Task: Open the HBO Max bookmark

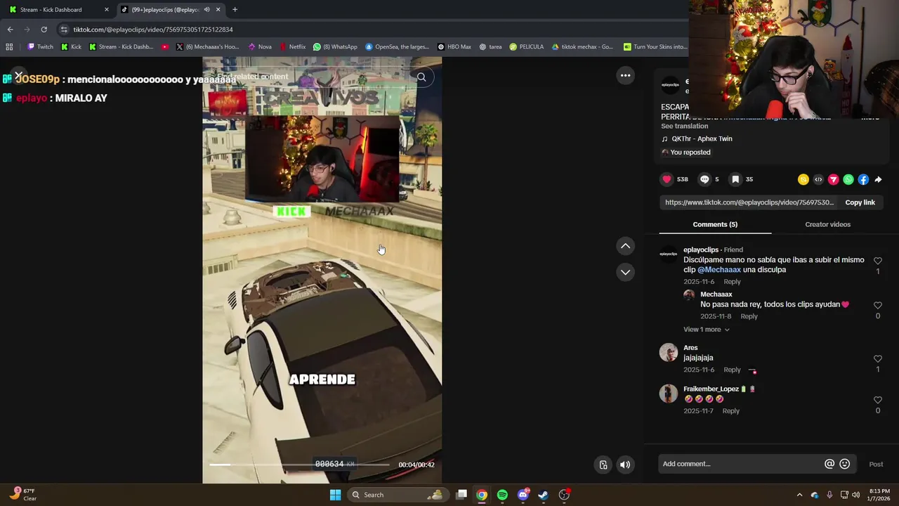Action: point(454,47)
